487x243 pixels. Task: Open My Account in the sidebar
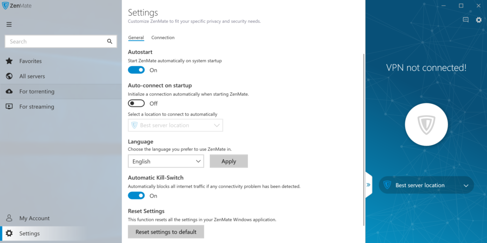coord(34,218)
